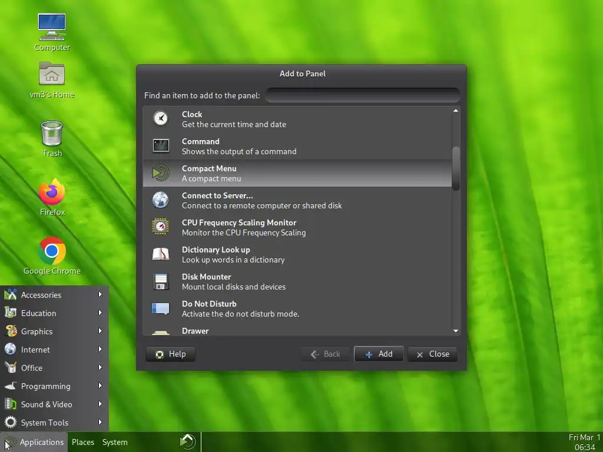Click the System Tools gear icon
The image size is (603, 452).
(11, 422)
